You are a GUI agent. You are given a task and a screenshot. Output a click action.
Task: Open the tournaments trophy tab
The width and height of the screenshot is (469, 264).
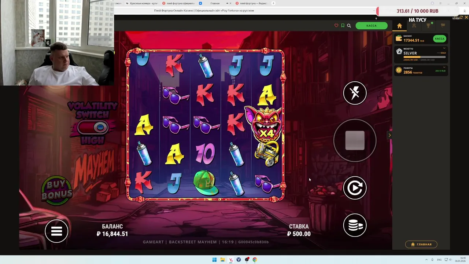pos(428,26)
